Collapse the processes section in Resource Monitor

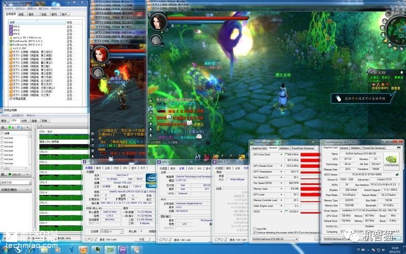27,128
